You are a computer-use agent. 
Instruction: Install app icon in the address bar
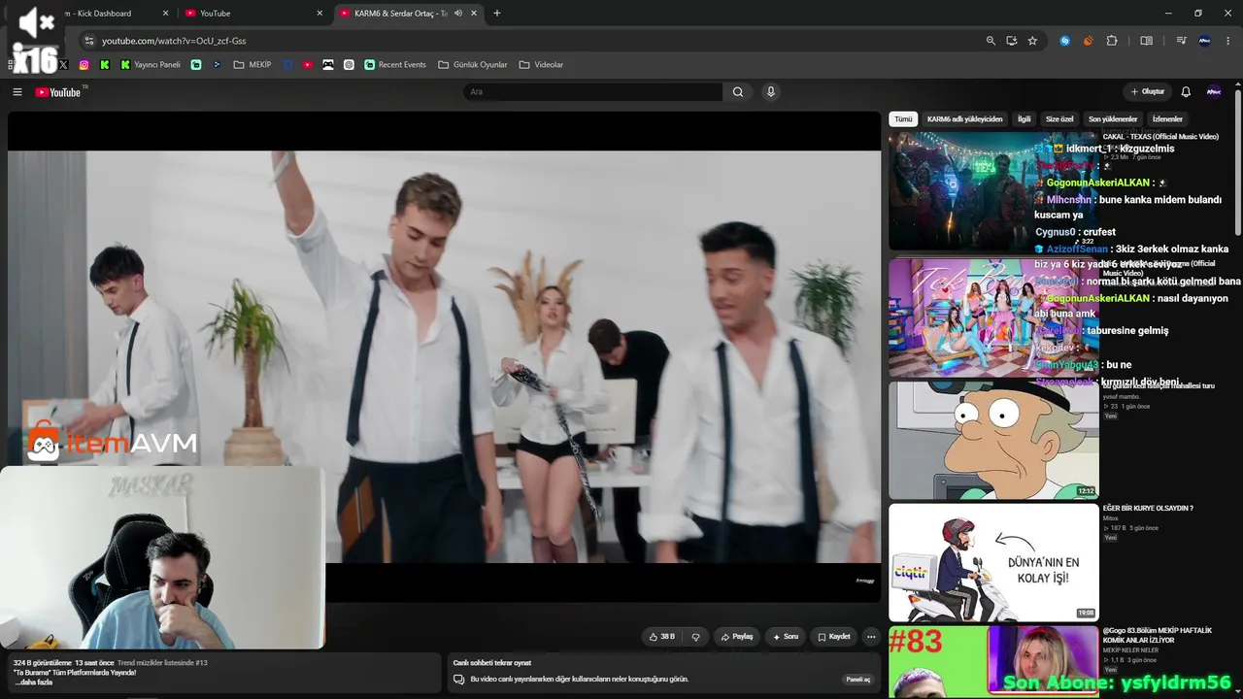(x=1012, y=41)
